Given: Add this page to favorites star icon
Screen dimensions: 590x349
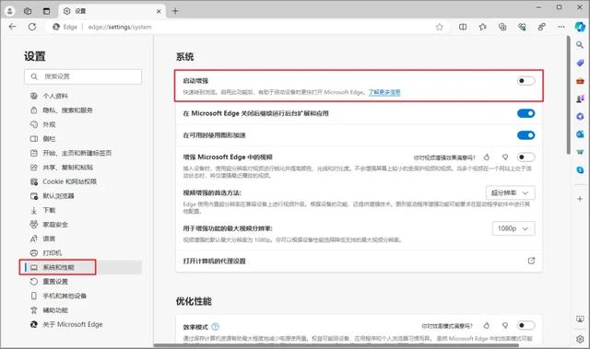Looking at the screenshot, I should 440,27.
